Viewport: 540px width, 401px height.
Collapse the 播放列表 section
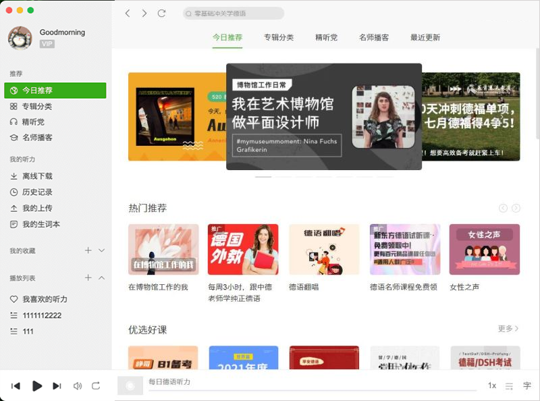tap(100, 277)
